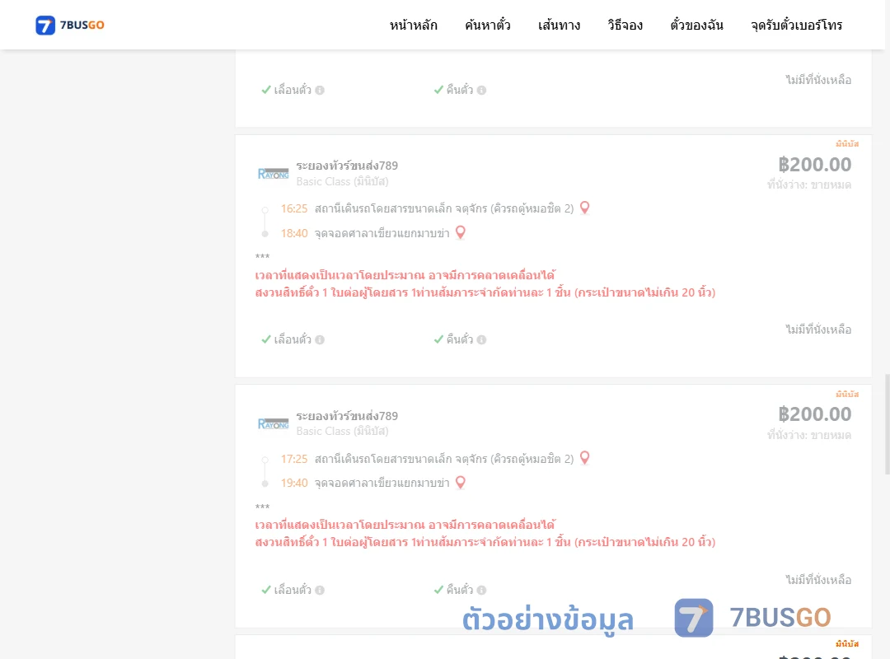The height and width of the screenshot is (659, 890).
Task: Click Basic Class (มินิบัส) in 16:25 card
Action: 342,181
